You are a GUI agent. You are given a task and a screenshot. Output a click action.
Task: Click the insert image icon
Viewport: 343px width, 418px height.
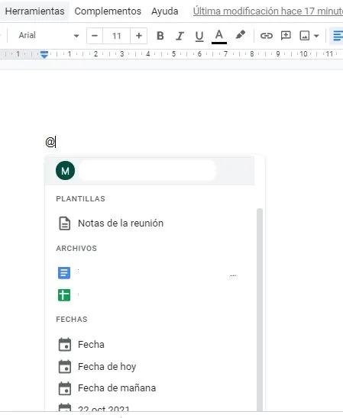(x=305, y=35)
